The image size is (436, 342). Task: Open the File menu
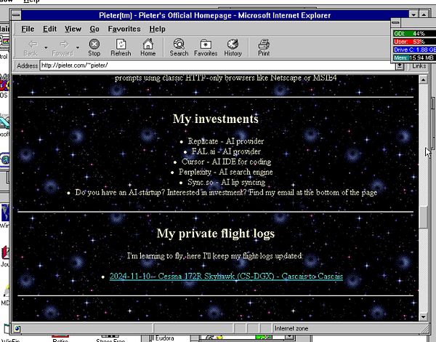tap(28, 29)
